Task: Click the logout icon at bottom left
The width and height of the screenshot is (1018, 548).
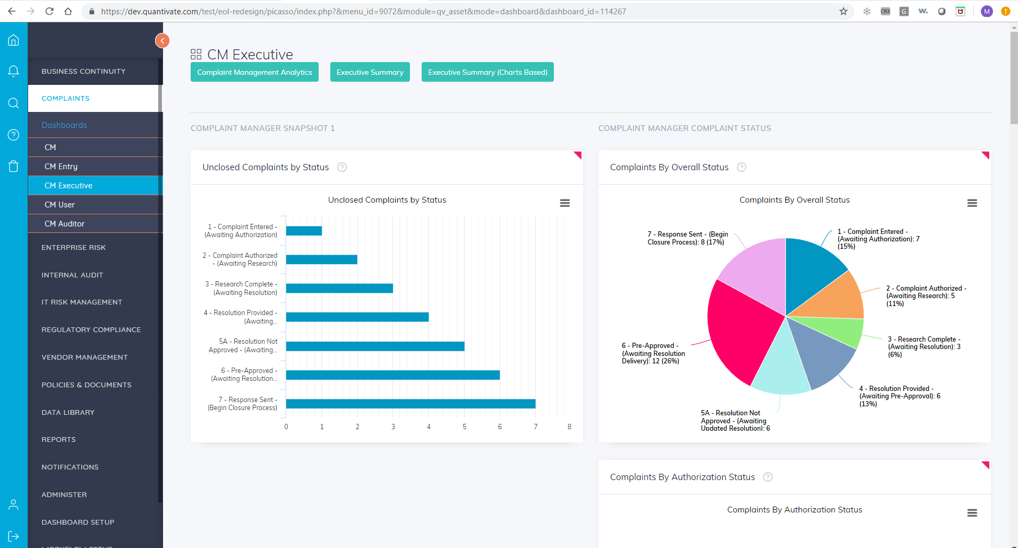Action: pos(13,536)
